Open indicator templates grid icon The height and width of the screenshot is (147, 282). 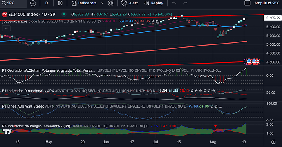pos(111,3)
